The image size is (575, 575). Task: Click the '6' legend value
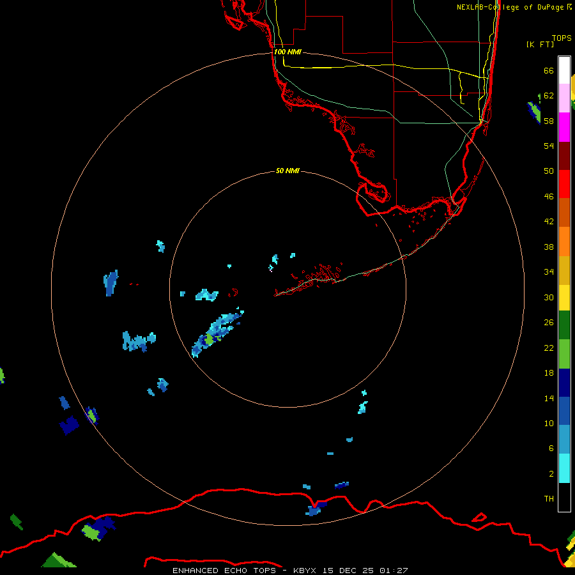[551, 448]
